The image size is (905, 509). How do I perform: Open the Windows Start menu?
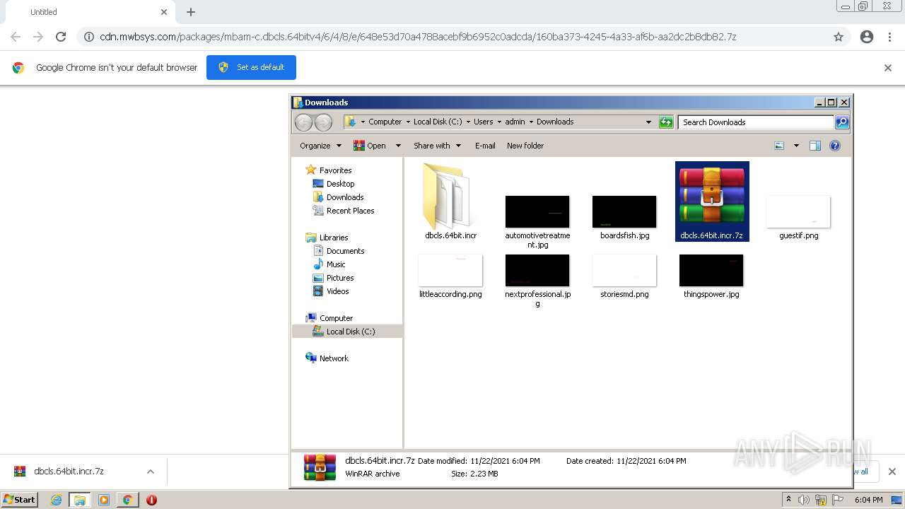19,499
